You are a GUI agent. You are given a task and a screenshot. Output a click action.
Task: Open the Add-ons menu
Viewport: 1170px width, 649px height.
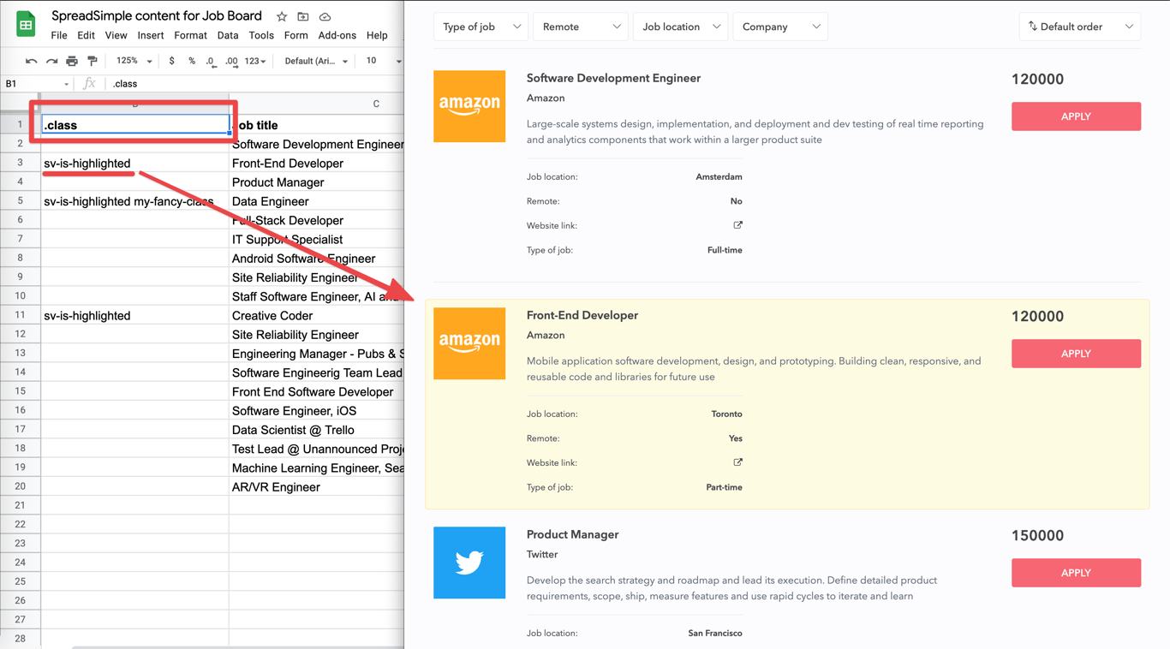pos(337,36)
